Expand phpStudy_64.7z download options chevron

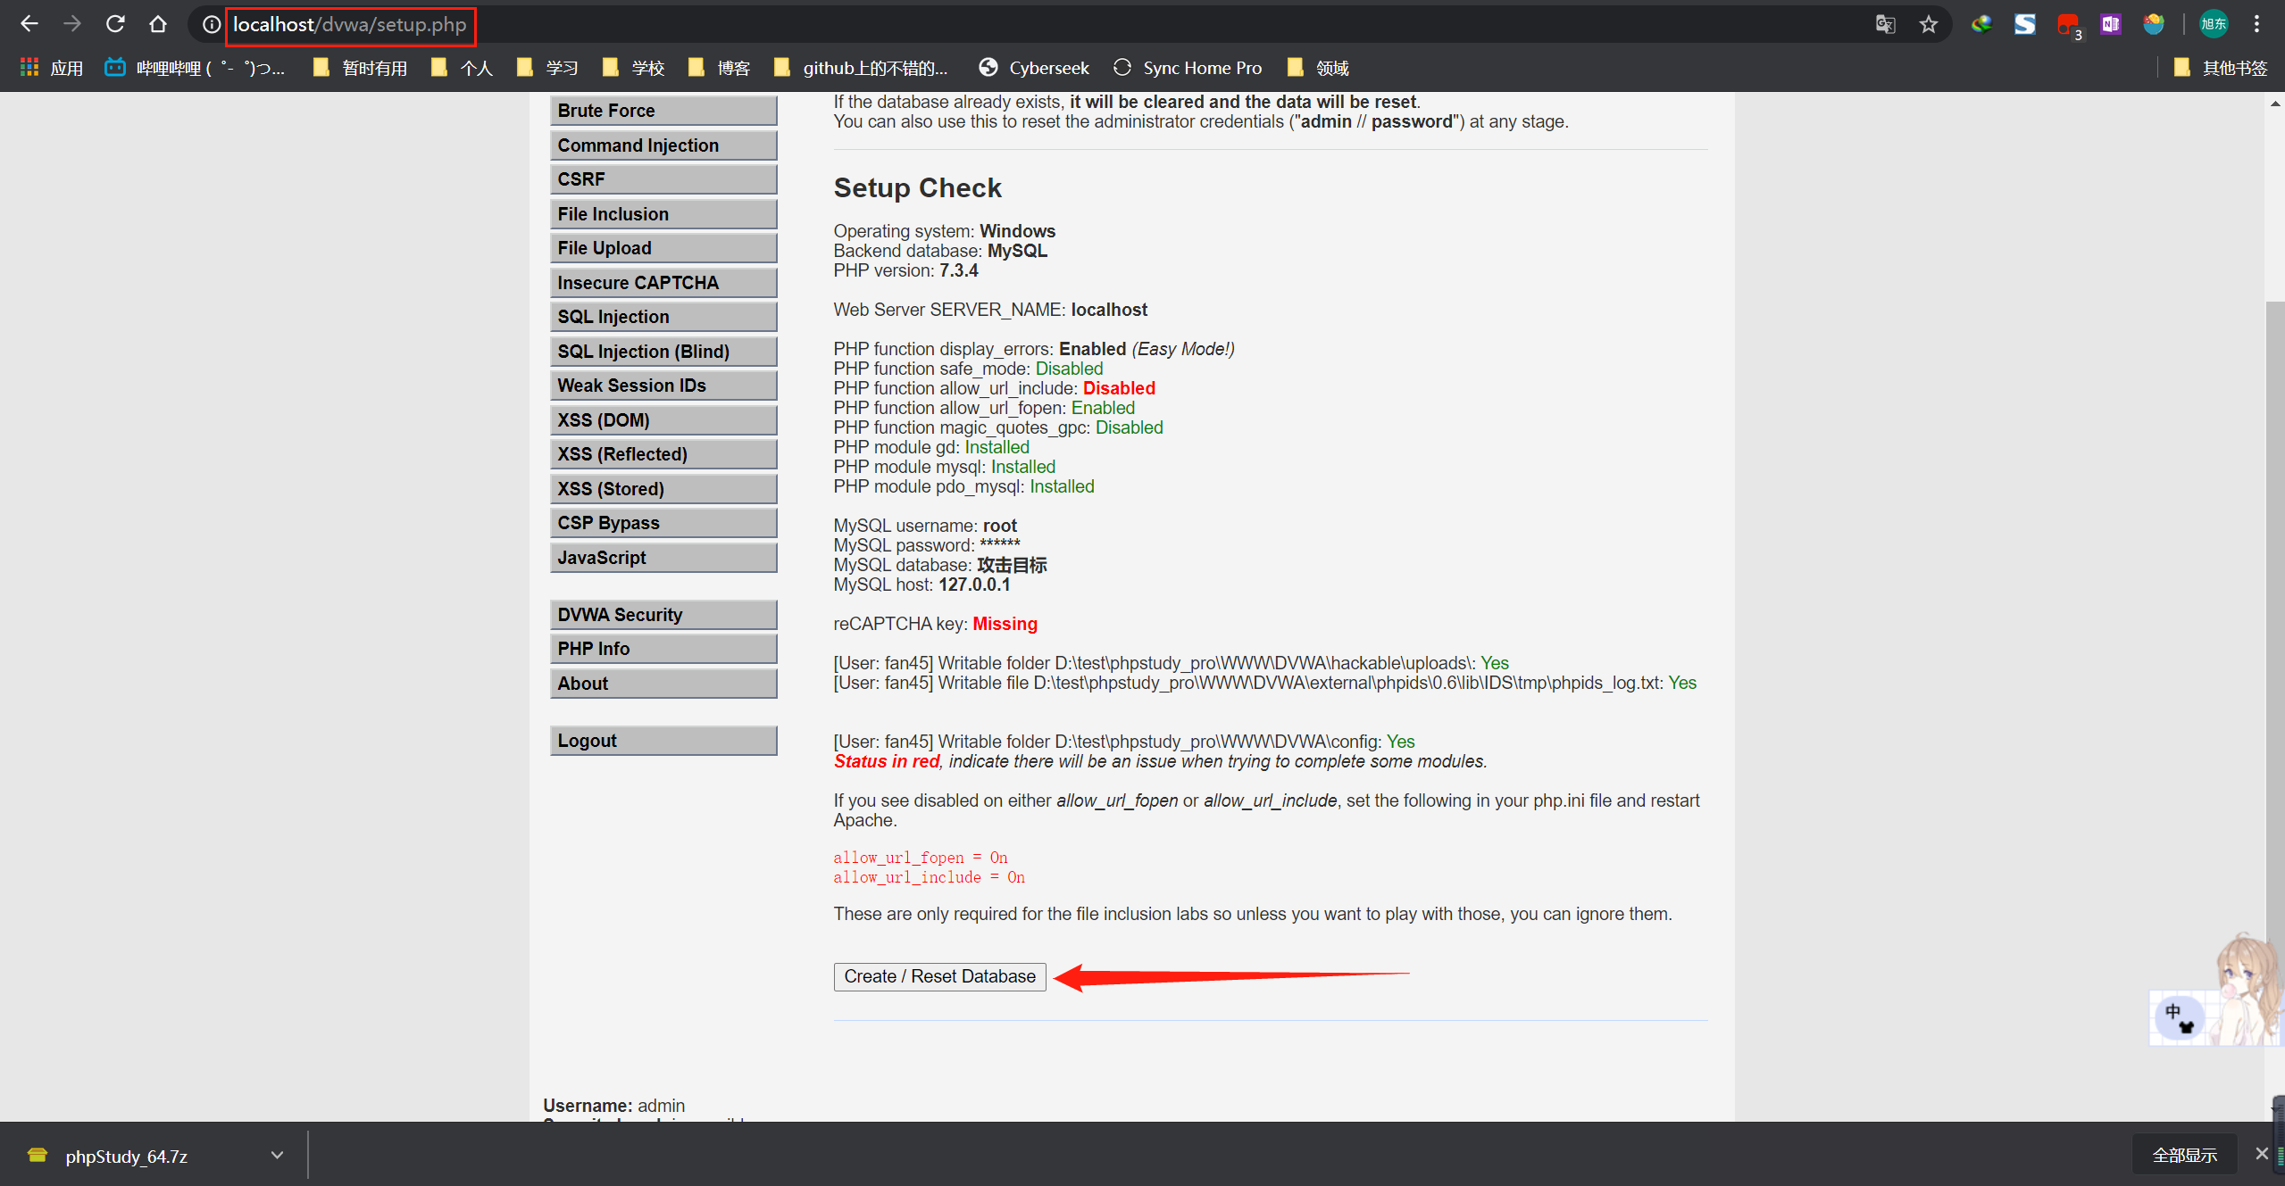coord(277,1155)
